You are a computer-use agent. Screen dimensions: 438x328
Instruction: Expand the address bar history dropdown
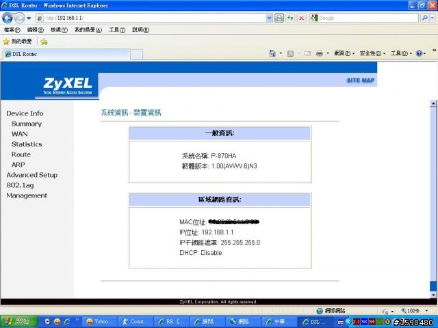pyautogui.click(x=269, y=18)
